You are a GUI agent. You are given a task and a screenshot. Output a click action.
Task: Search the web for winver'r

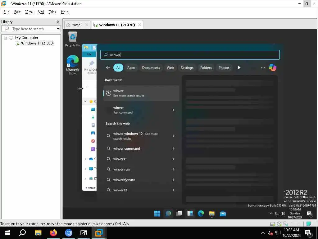141,159
